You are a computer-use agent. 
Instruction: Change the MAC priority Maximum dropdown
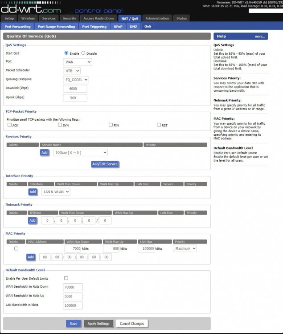click(185, 248)
